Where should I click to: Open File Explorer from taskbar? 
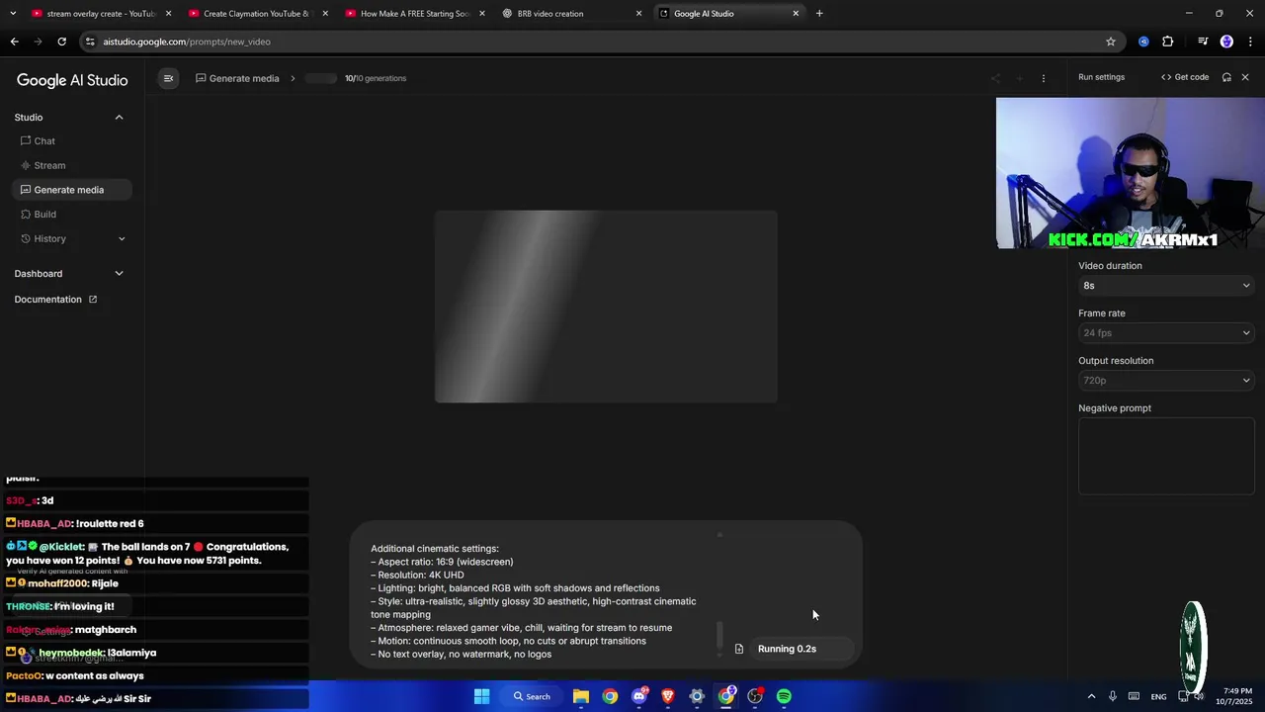coord(581,696)
